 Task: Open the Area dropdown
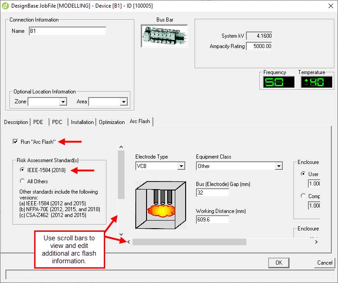click(124, 102)
